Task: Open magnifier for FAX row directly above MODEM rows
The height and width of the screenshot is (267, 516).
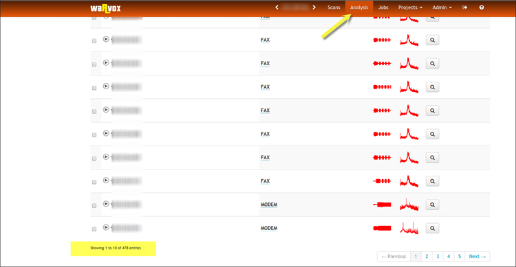Action: click(433, 181)
